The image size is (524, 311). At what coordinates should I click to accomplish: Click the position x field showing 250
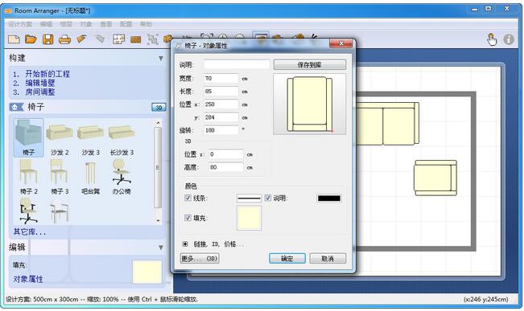point(221,104)
